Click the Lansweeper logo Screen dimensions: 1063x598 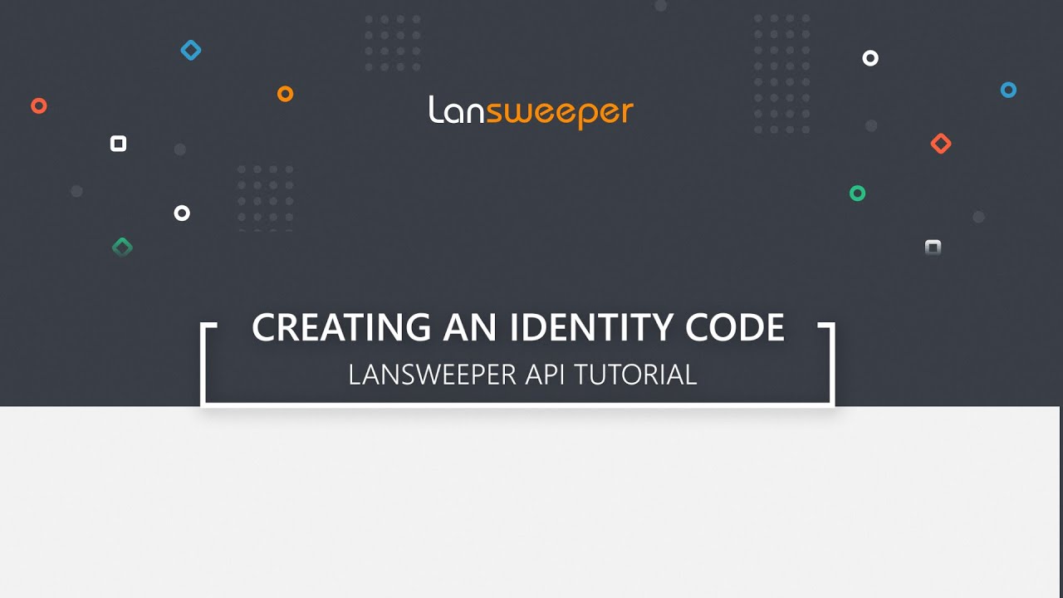(531, 112)
